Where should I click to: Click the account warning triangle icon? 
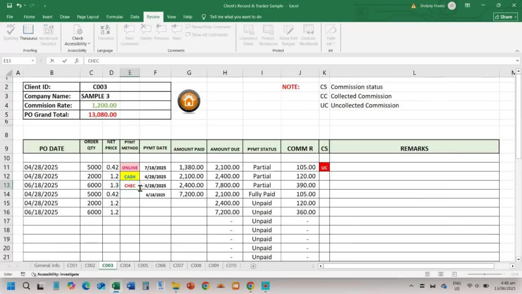(x=413, y=6)
